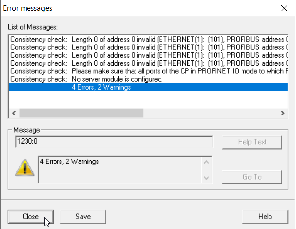Open Help from the bottom-right button
This screenshot has height=229, width=296.
click(x=265, y=216)
